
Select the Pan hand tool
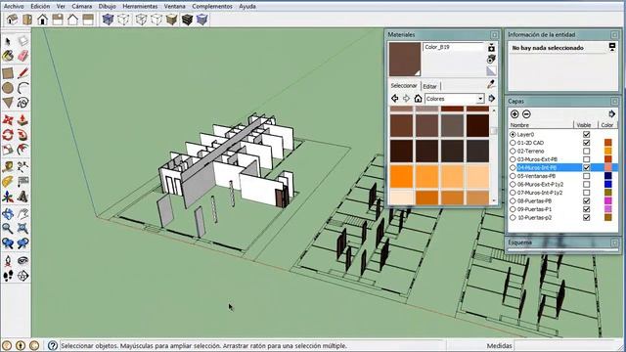click(22, 213)
